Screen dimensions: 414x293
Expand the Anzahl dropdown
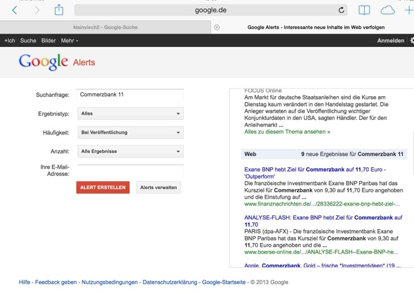point(130,151)
